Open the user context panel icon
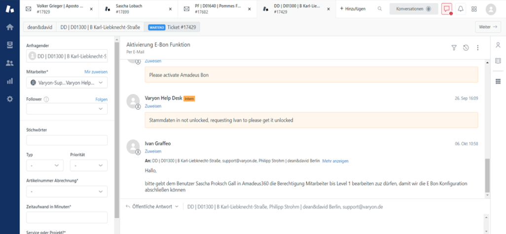The height and width of the screenshot is (234, 506). pyautogui.click(x=498, y=45)
